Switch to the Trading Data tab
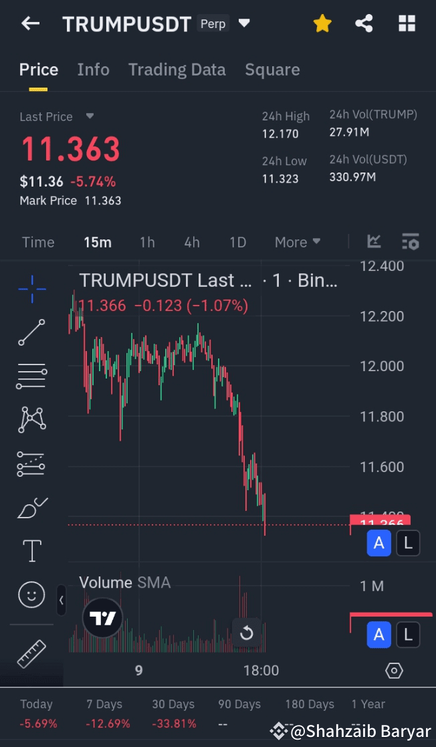 click(177, 70)
